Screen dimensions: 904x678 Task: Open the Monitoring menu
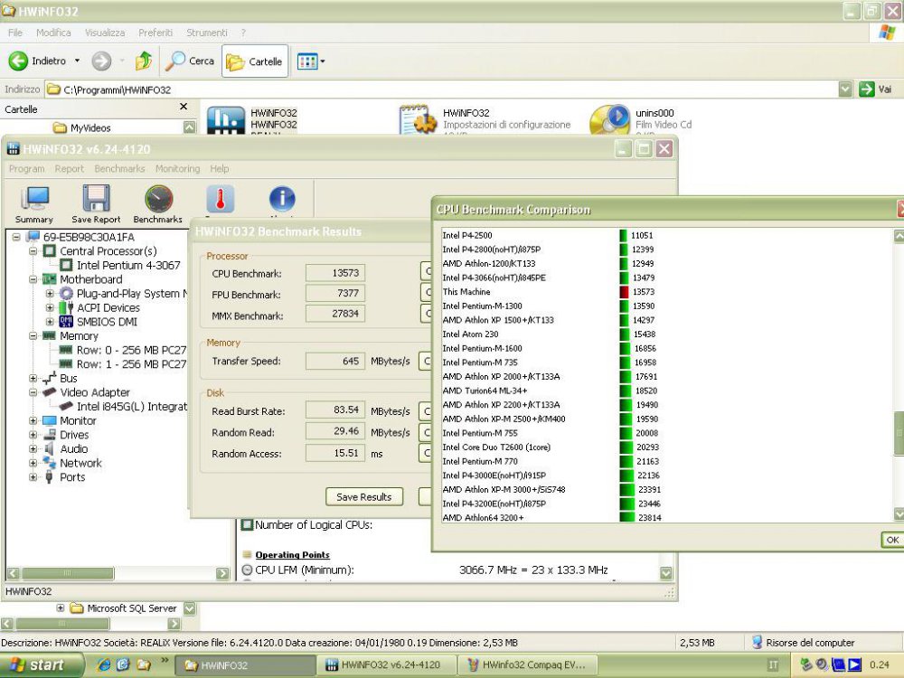pyautogui.click(x=177, y=169)
